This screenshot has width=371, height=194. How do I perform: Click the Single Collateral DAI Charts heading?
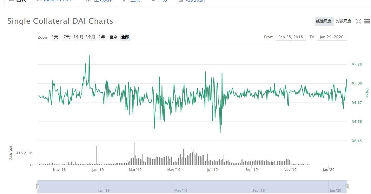[60, 21]
